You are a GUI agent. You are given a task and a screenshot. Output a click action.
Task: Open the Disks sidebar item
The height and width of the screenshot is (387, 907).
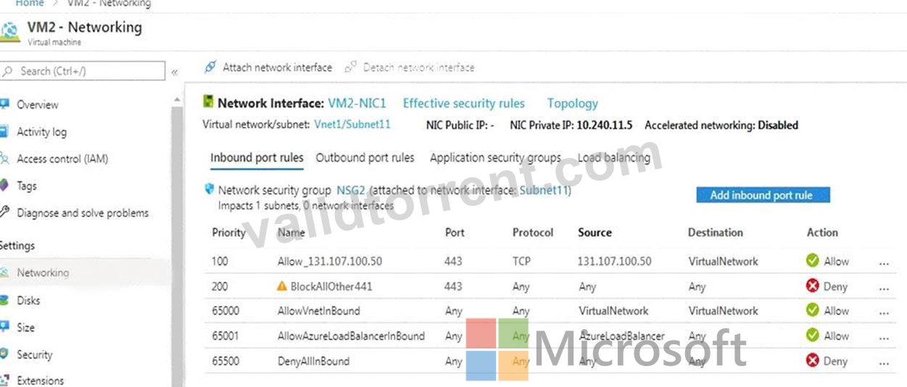[28, 301]
